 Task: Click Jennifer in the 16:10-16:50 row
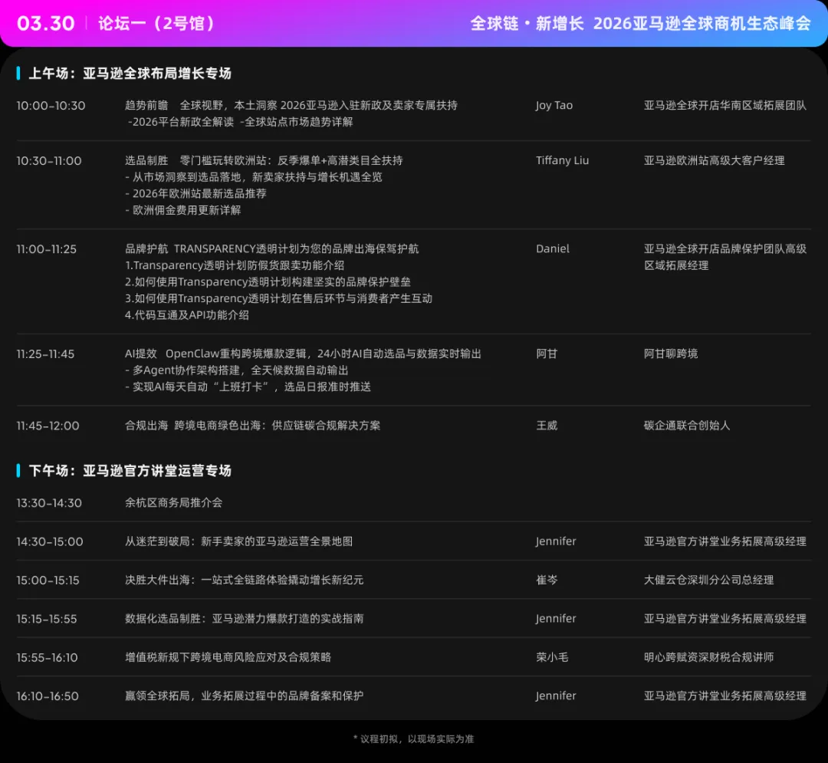[x=556, y=696]
